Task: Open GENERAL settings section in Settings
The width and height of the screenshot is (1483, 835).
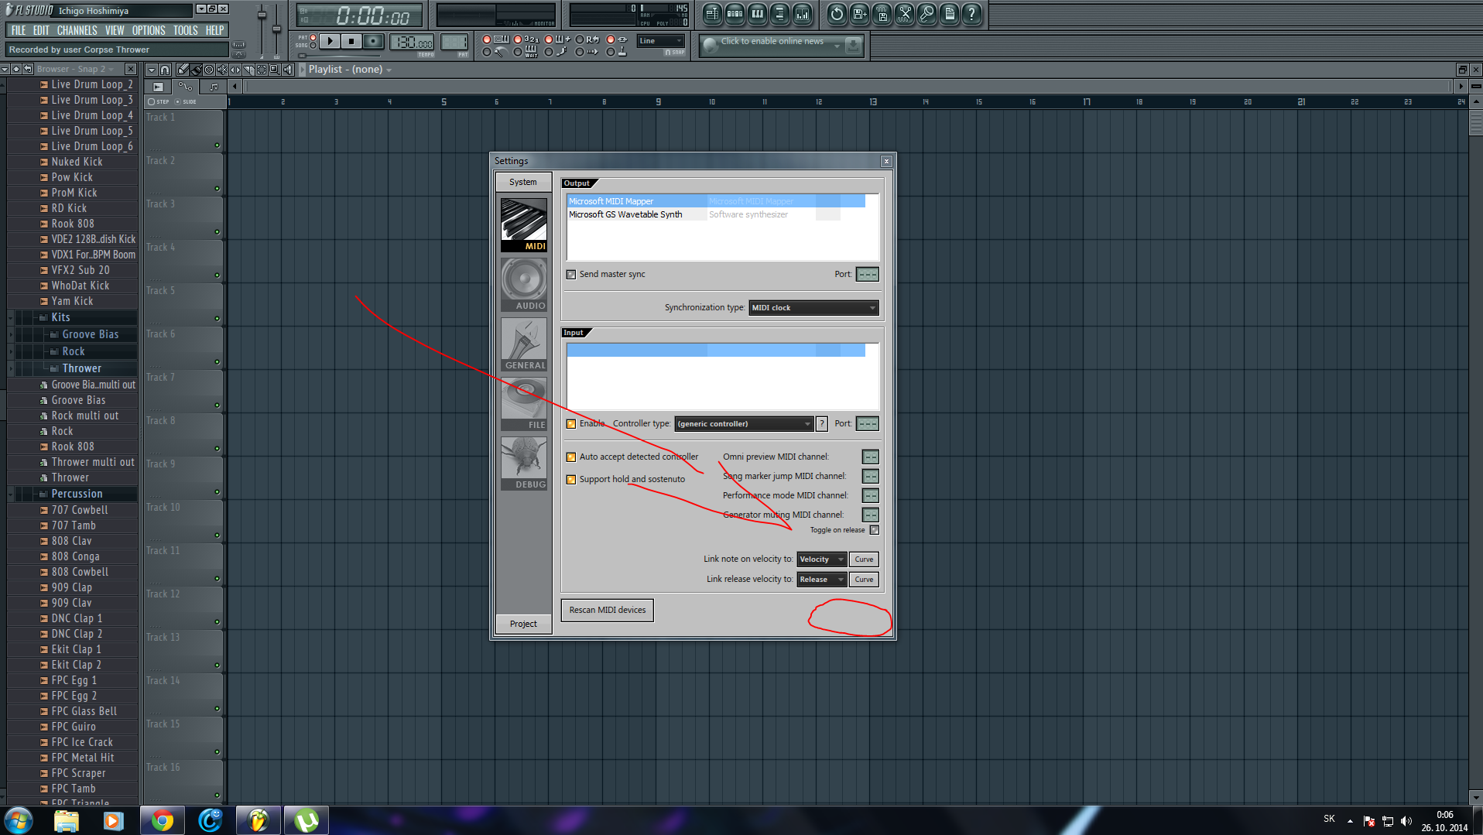Action: [524, 344]
